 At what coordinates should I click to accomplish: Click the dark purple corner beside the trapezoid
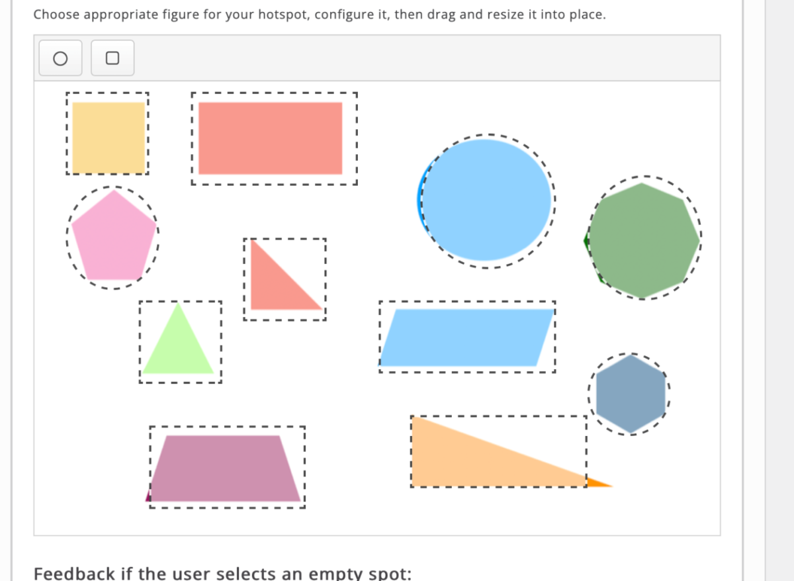148,498
